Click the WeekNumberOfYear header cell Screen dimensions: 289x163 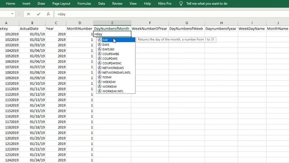coord(150,29)
